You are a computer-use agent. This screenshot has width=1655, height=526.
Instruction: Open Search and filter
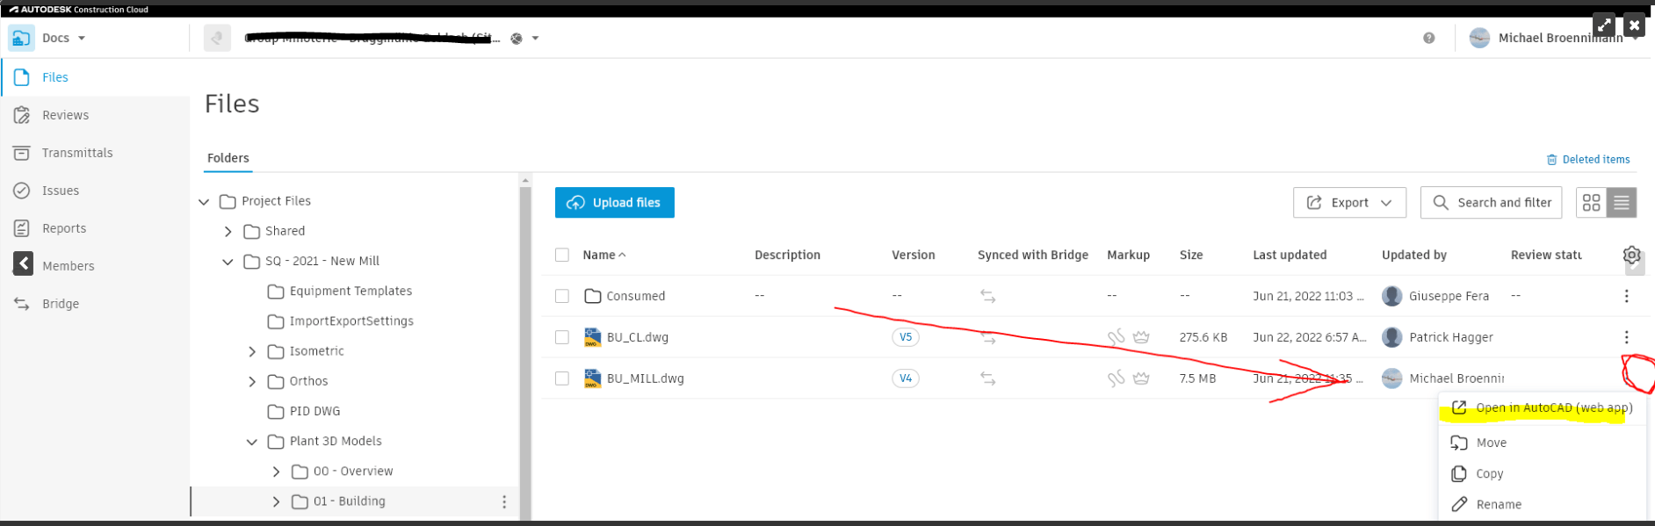coord(1492,203)
